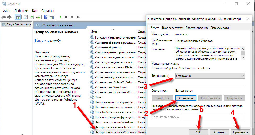Click the Forward arrow in the toolbar
Image resolution: width=255 pixels, height=135 pixels.
9,17
